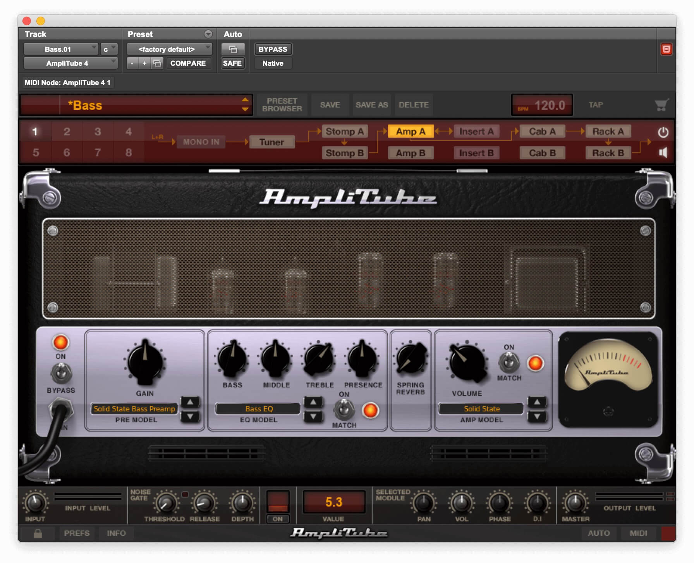Screen dimensions: 694x563
Task: Click the amp MATCH red indicator light
Action: (x=536, y=363)
